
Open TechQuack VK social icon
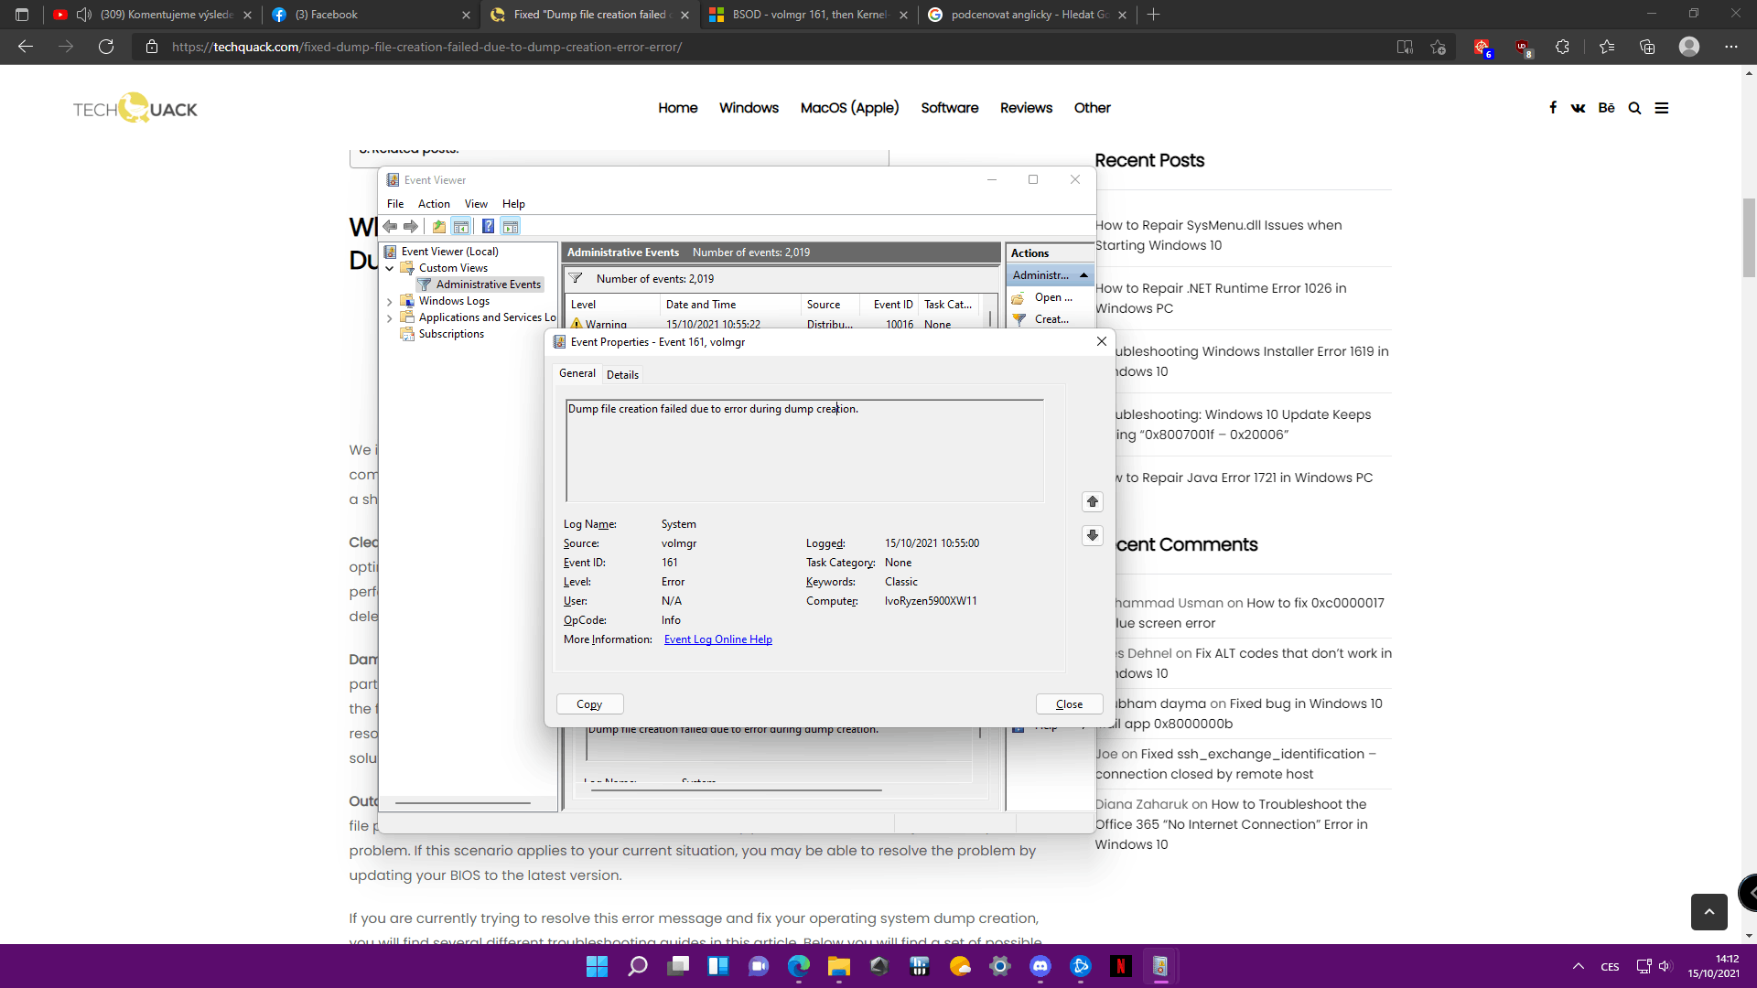(x=1579, y=108)
